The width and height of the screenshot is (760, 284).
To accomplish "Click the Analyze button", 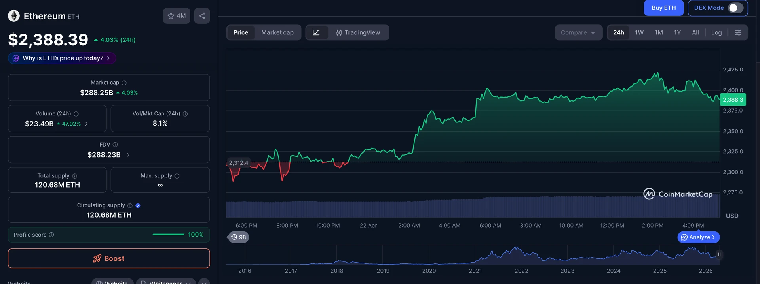I will 699,237.
